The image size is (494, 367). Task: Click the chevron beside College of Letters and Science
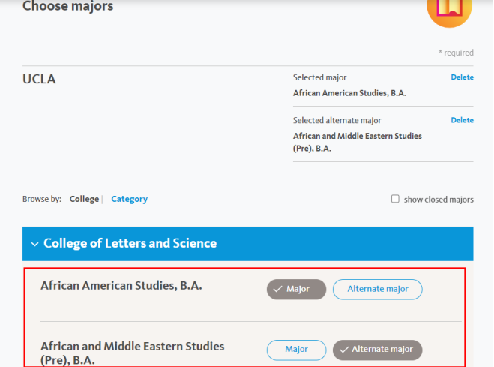point(34,244)
